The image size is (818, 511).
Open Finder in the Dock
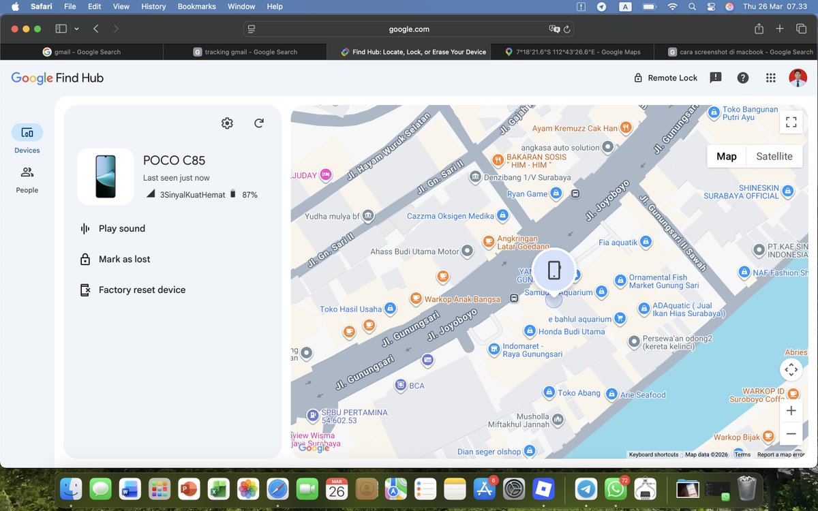pyautogui.click(x=71, y=489)
